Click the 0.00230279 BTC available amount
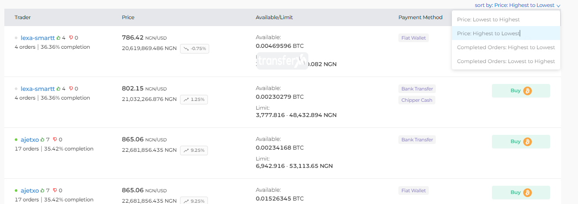Screen dimensions: 578x204 point(280,97)
